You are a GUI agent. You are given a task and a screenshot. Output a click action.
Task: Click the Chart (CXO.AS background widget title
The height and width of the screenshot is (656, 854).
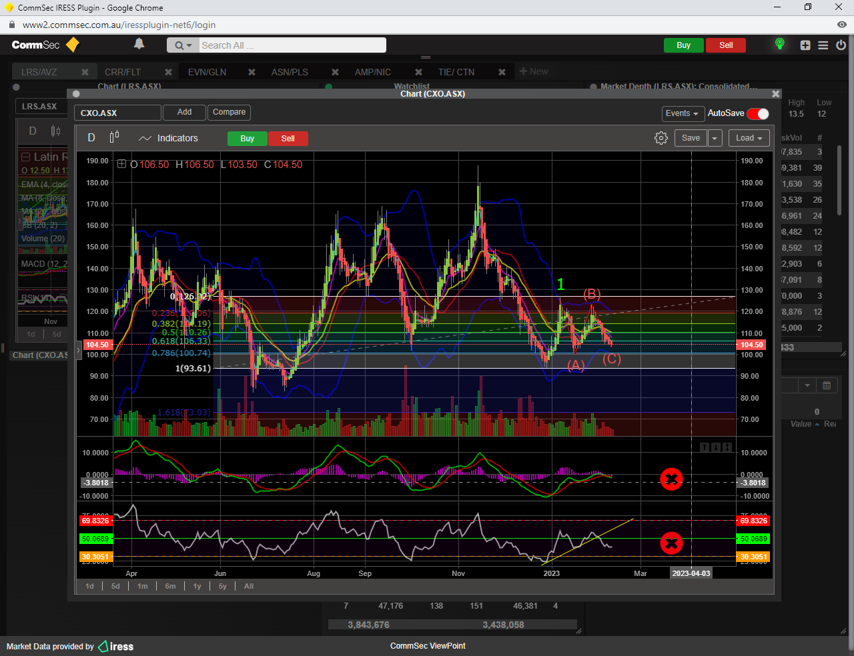point(40,355)
